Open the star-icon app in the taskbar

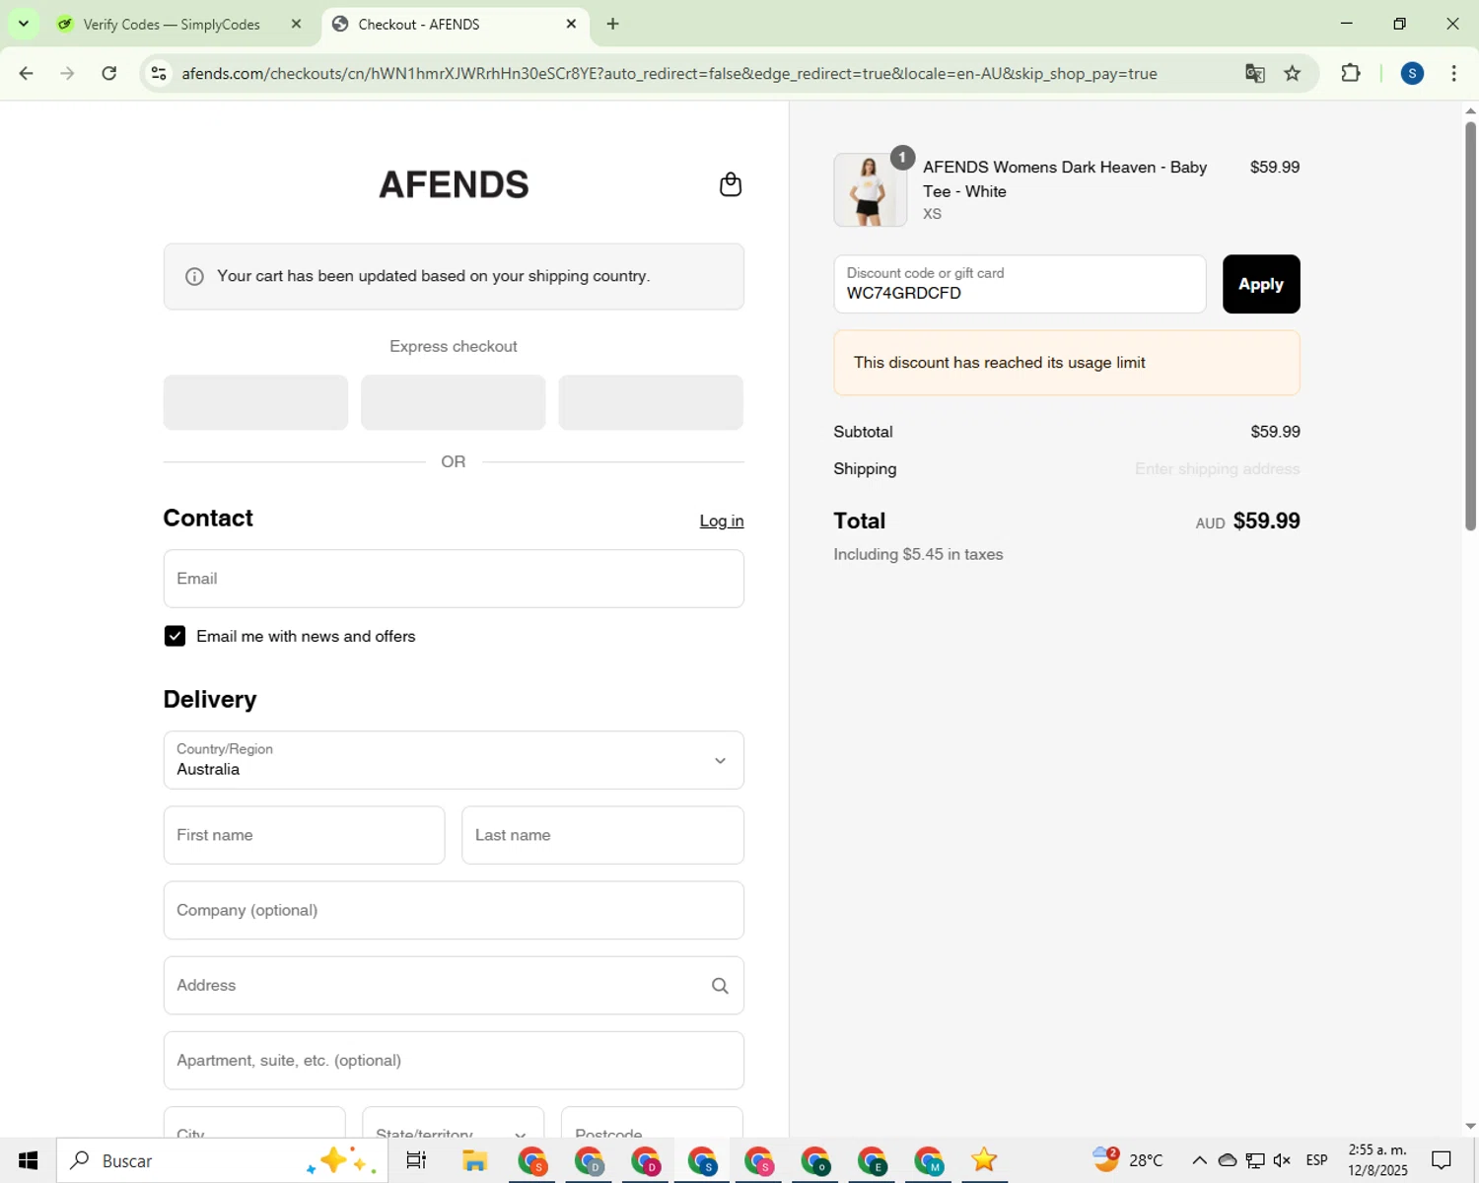(984, 1160)
